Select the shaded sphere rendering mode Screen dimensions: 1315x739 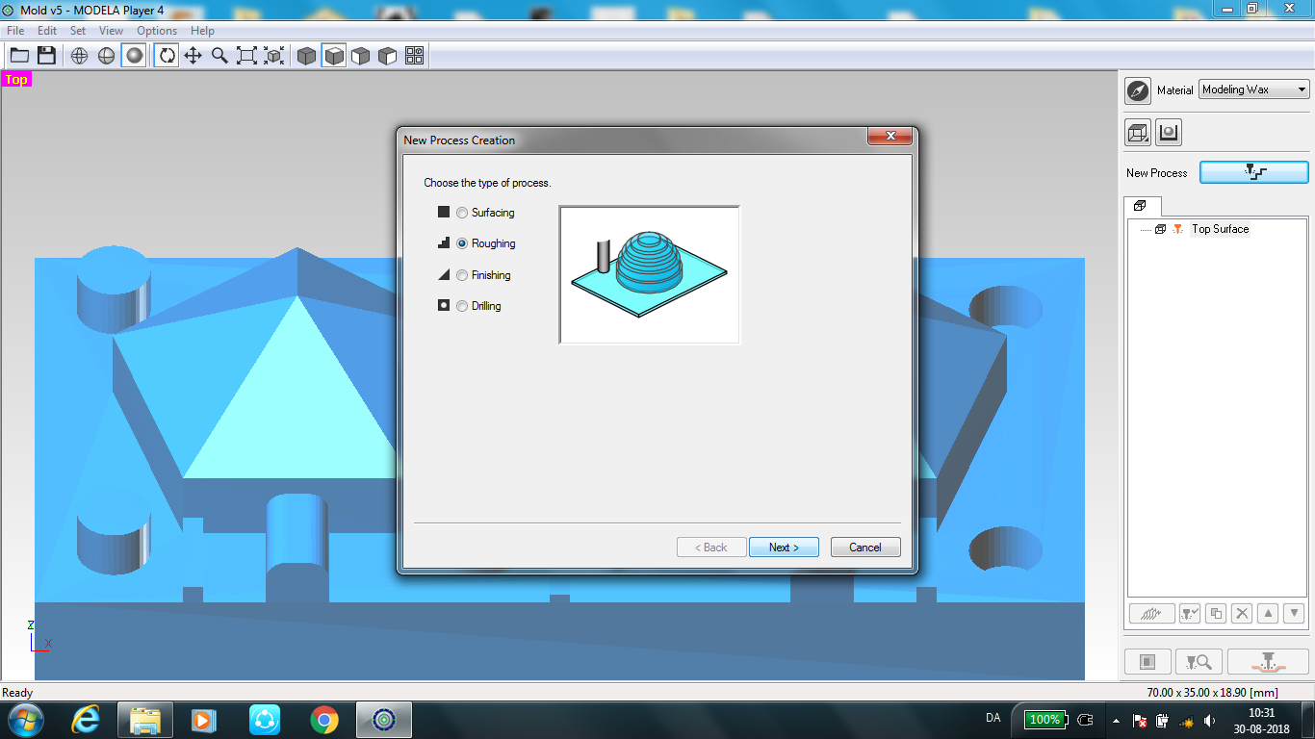(x=134, y=56)
